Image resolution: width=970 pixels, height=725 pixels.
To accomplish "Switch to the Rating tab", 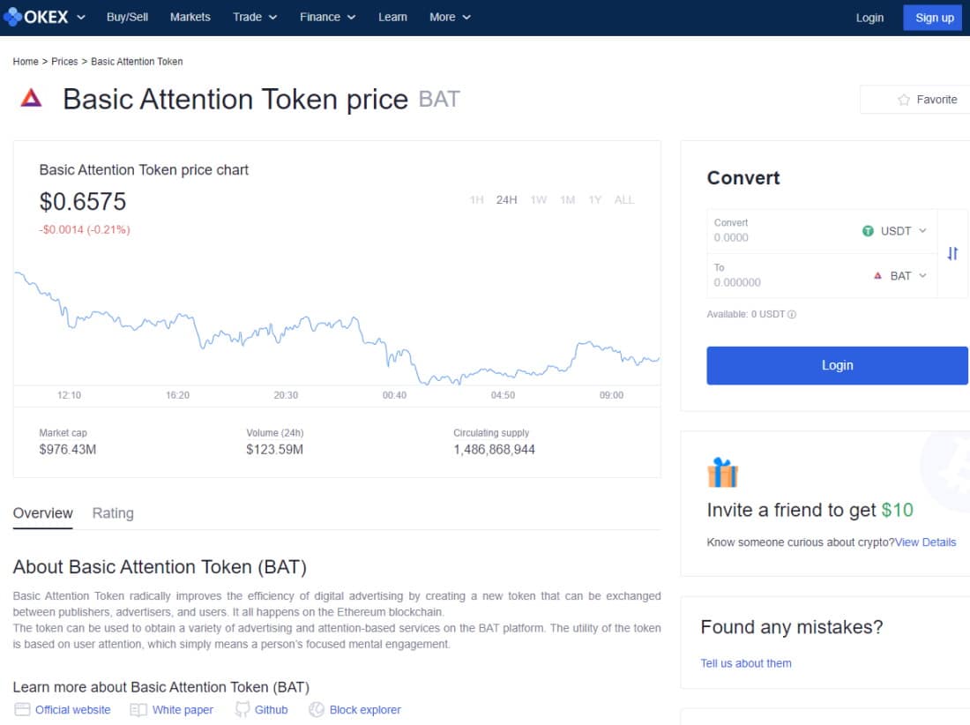I will (x=113, y=512).
